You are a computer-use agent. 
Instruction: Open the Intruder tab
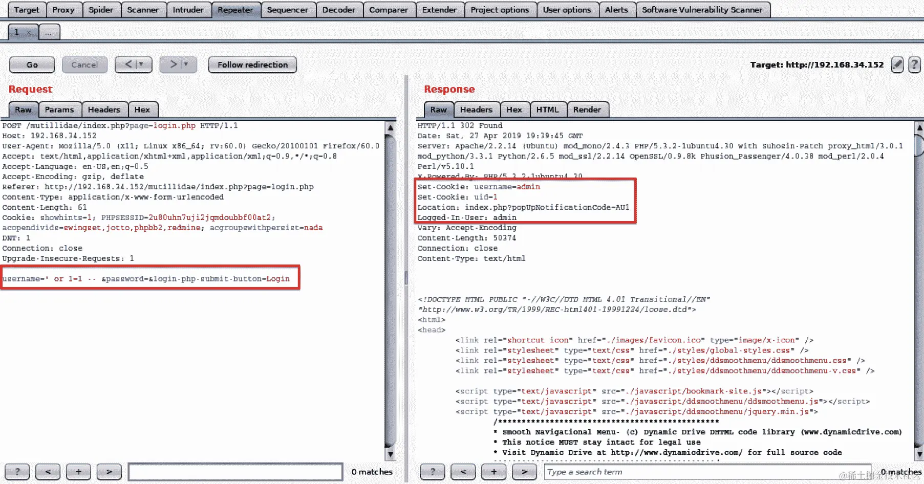pyautogui.click(x=188, y=10)
